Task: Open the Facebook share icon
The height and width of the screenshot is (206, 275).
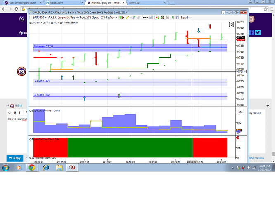Action: 251,33
